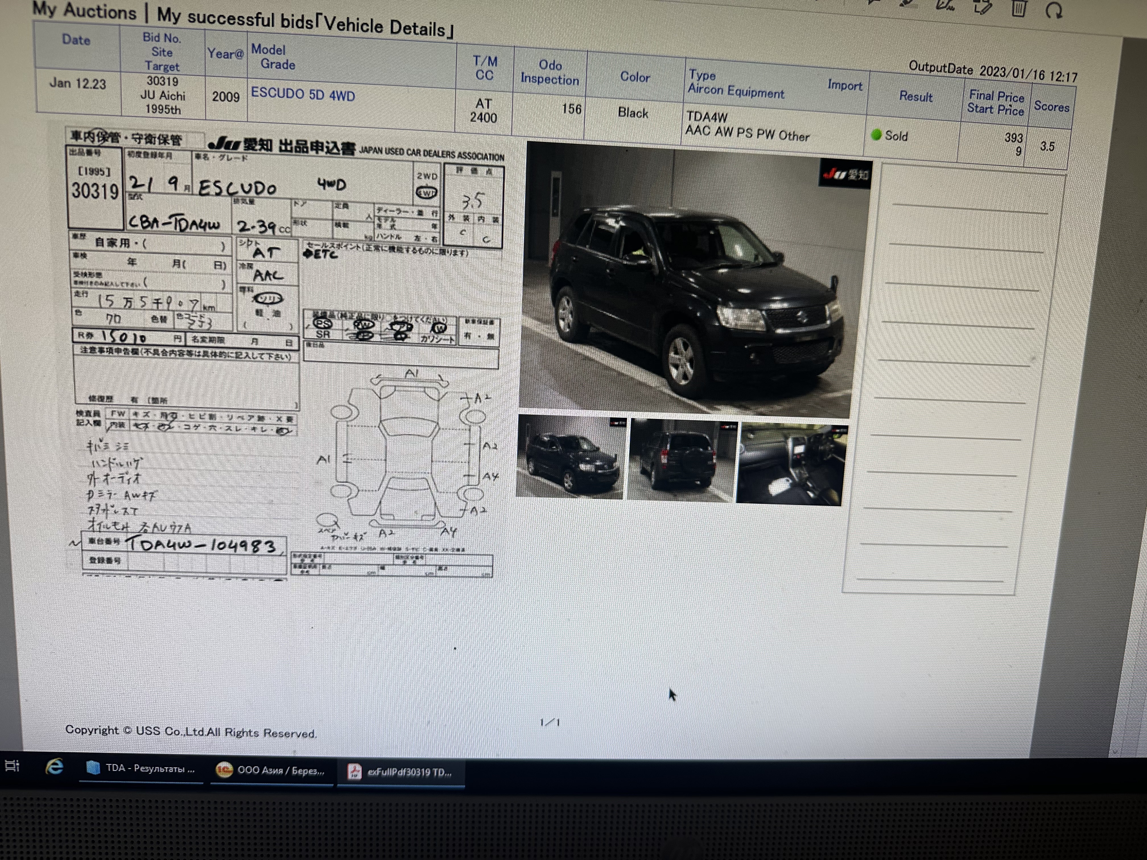1147x860 pixels.
Task: Open Task View on the taskbar
Action: coord(12,765)
